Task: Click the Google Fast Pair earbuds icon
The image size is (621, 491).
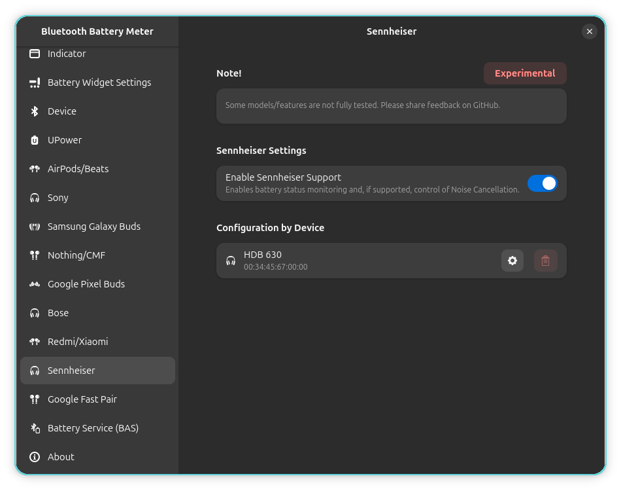Action: click(x=35, y=399)
